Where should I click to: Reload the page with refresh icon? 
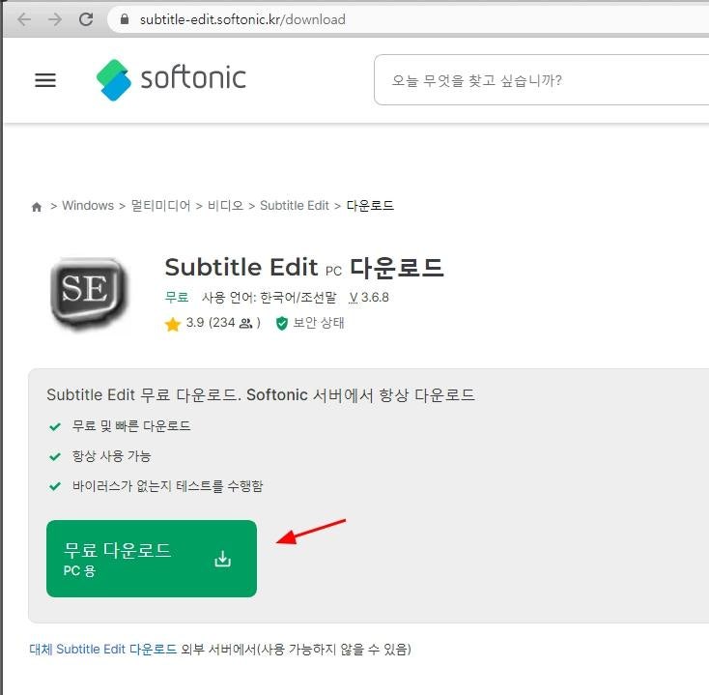86,19
